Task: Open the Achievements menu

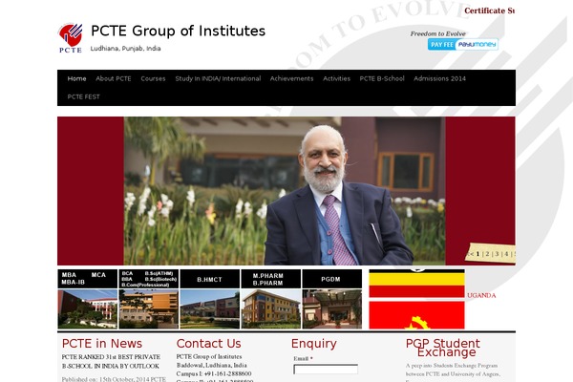Action: coord(291,78)
